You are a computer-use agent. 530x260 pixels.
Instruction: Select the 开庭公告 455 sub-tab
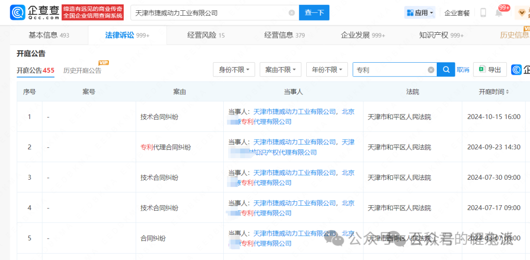click(35, 71)
